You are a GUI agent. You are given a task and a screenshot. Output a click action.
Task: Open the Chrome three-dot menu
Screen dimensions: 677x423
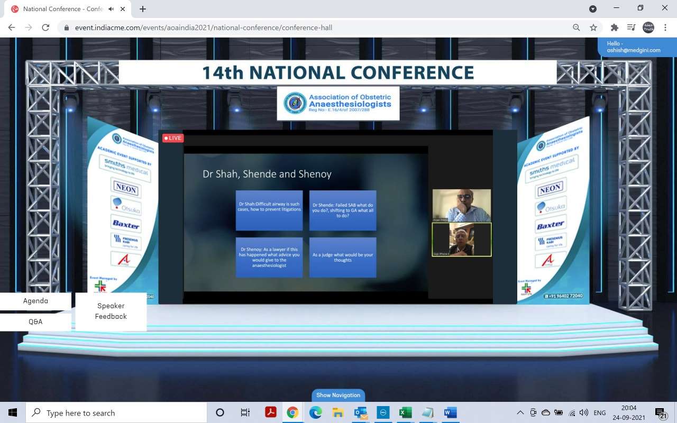tap(665, 27)
